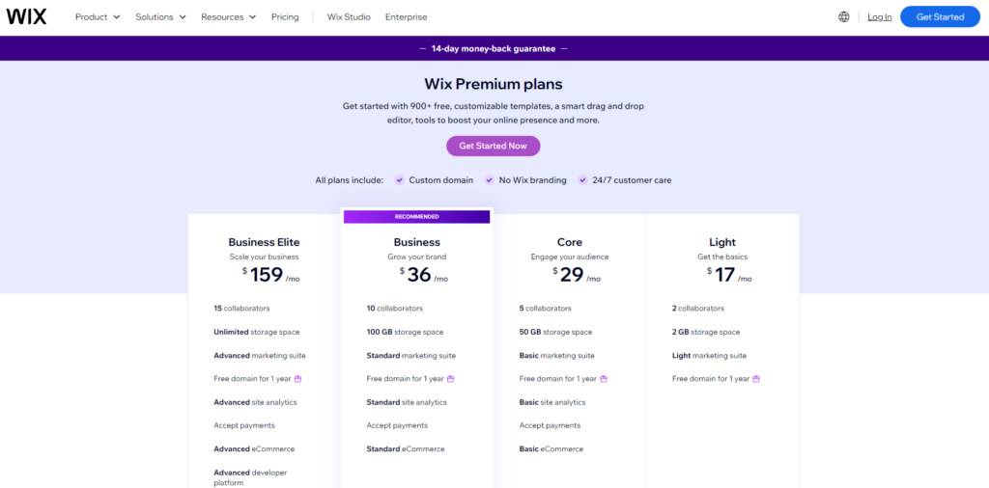
Task: Click the gift icon in Core plan
Action: (604, 379)
